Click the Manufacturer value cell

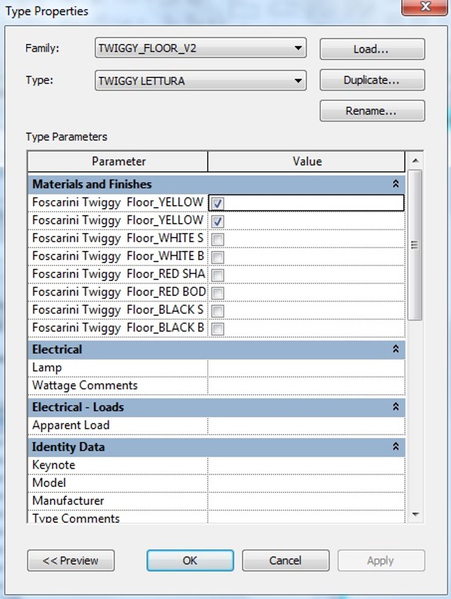point(307,501)
